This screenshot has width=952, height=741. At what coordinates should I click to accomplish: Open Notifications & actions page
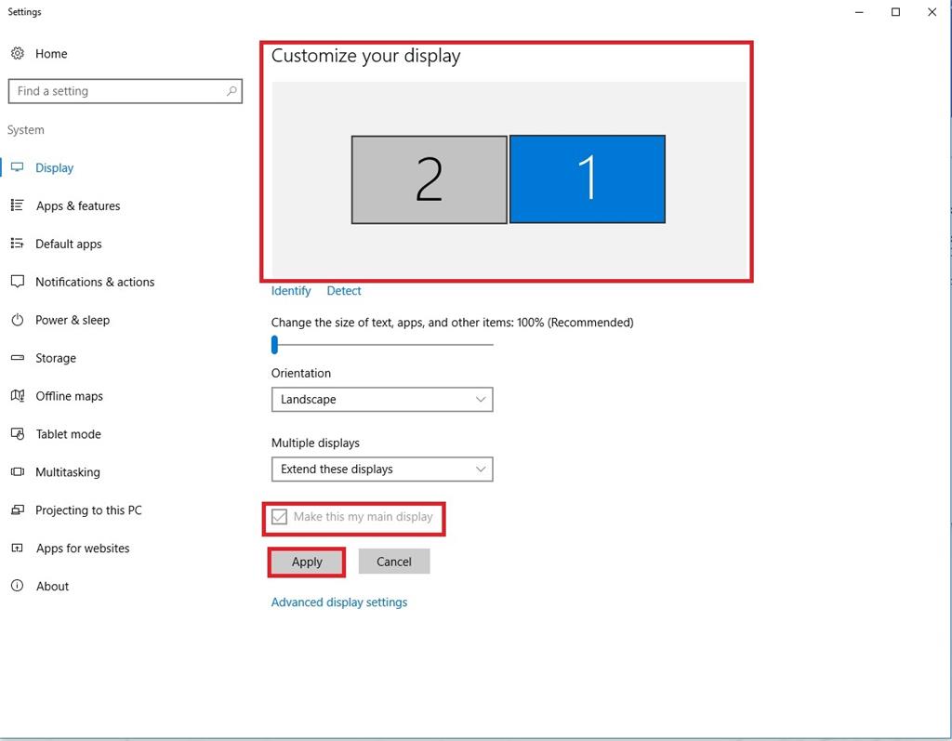[95, 282]
